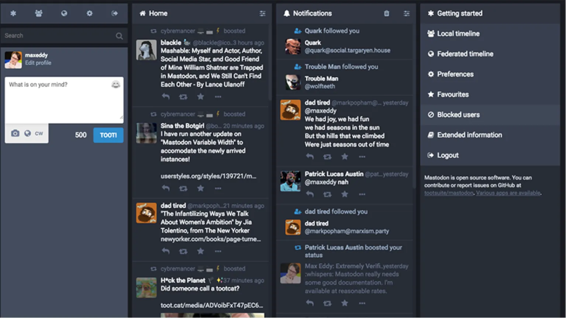Viewport: 566px width, 318px height.
Task: Open preferences via gear icon in top bar
Action: (90, 13)
